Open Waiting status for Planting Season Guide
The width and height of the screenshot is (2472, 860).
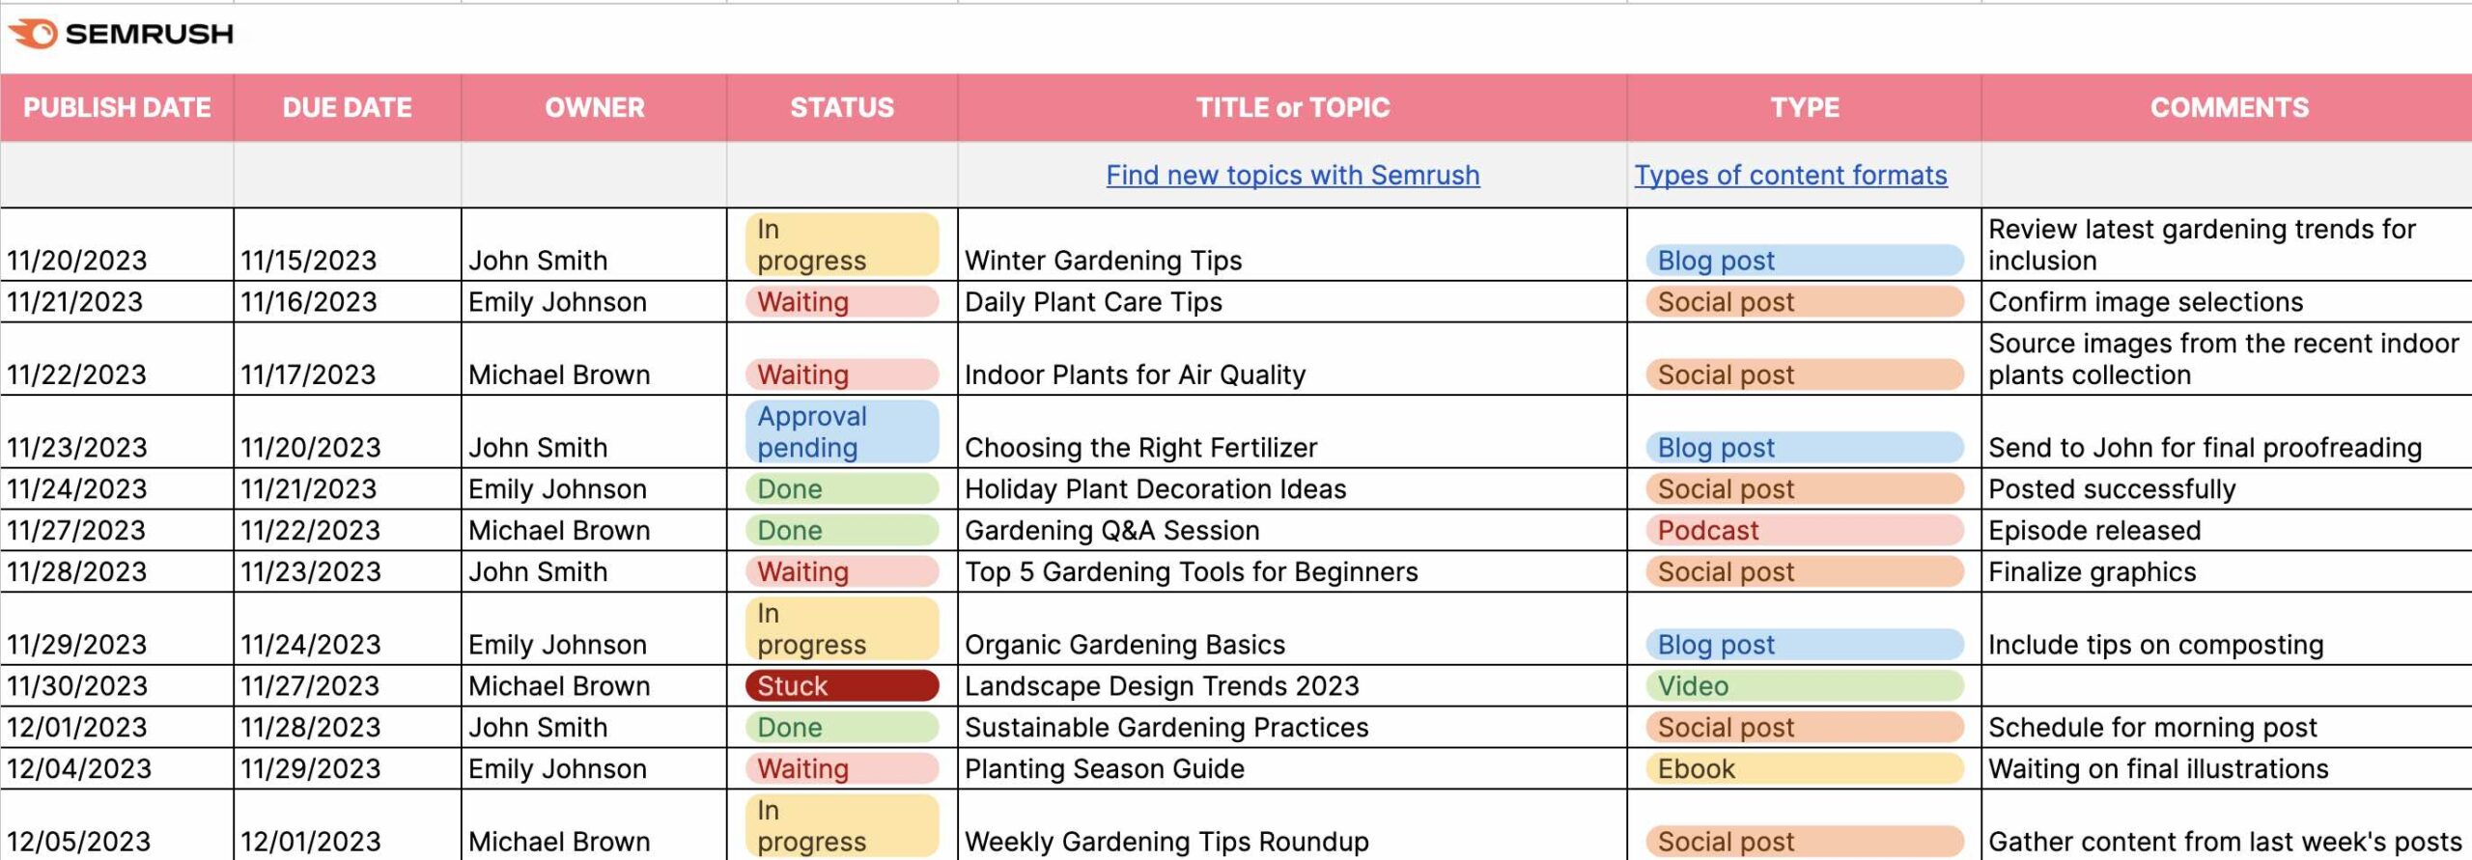point(841,768)
